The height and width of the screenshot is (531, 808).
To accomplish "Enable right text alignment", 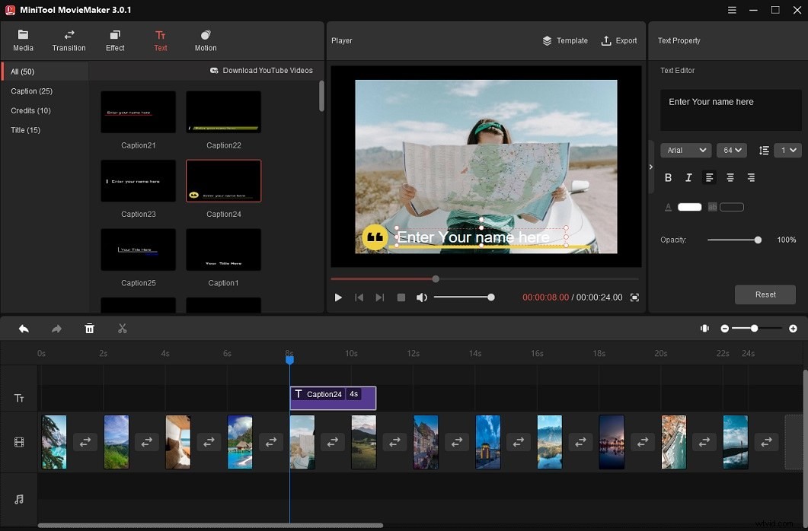I will click(750, 177).
